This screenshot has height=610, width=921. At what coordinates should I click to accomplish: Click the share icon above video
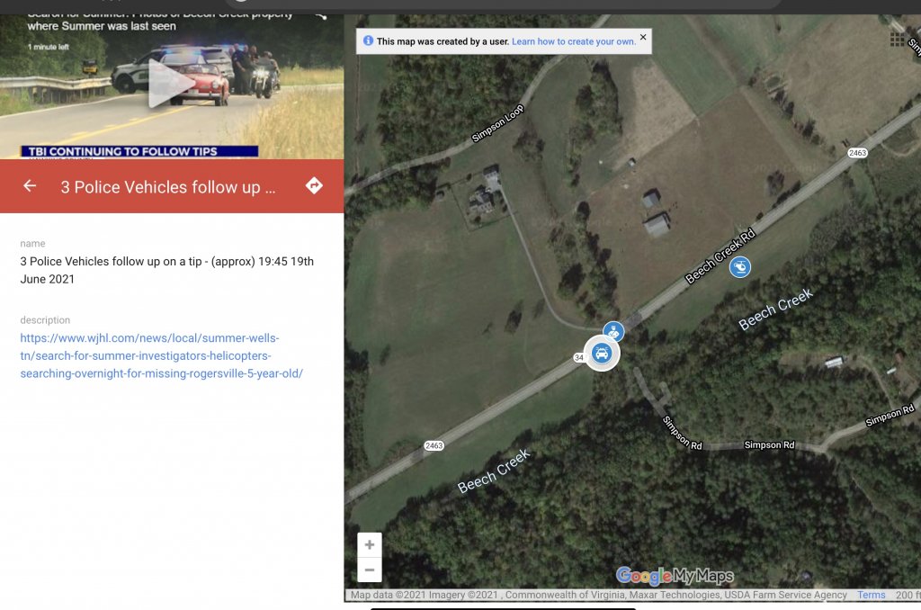321,16
